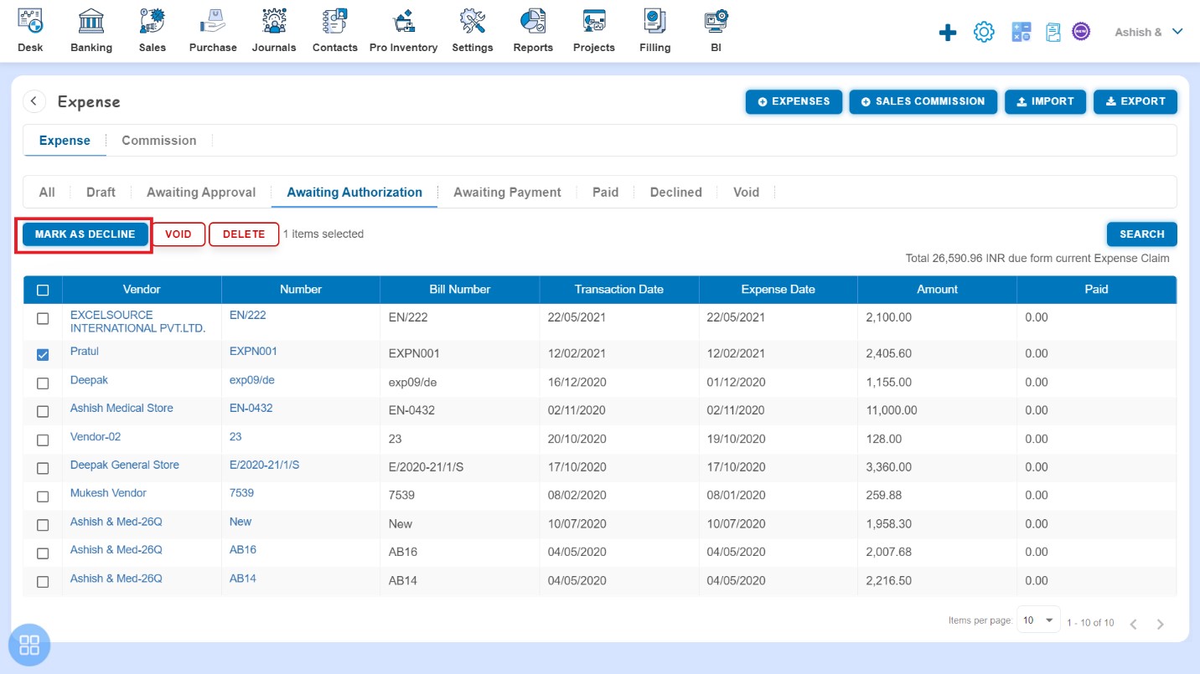Go to next page arrow in pagination
The image size is (1200, 674).
pyautogui.click(x=1161, y=624)
